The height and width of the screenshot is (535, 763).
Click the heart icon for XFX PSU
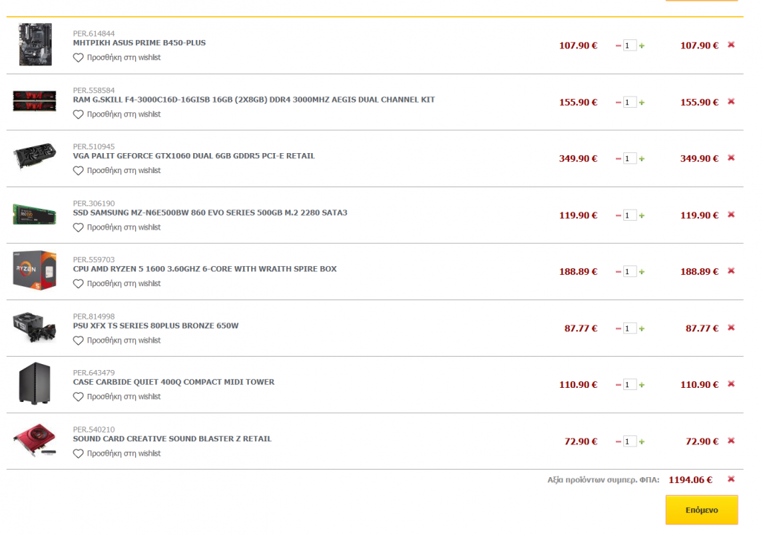click(x=78, y=340)
